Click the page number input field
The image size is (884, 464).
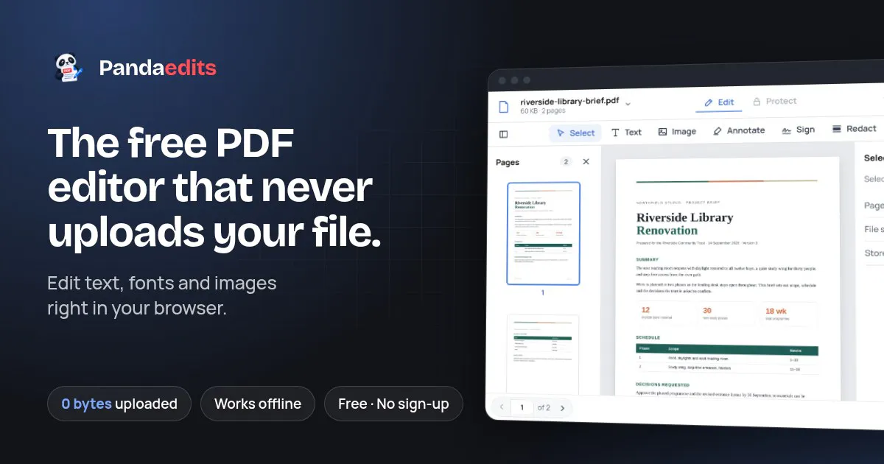[x=522, y=407]
